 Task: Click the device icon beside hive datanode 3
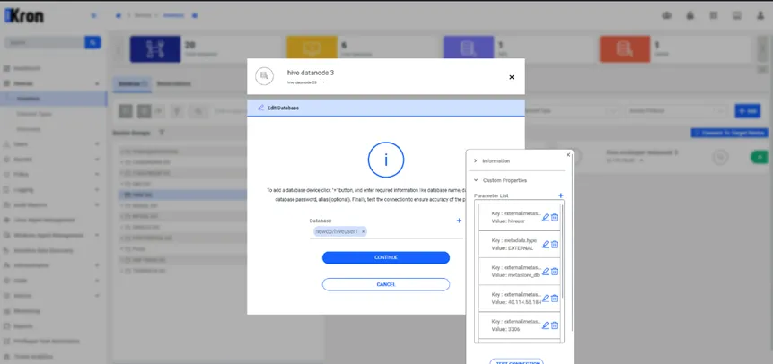264,76
